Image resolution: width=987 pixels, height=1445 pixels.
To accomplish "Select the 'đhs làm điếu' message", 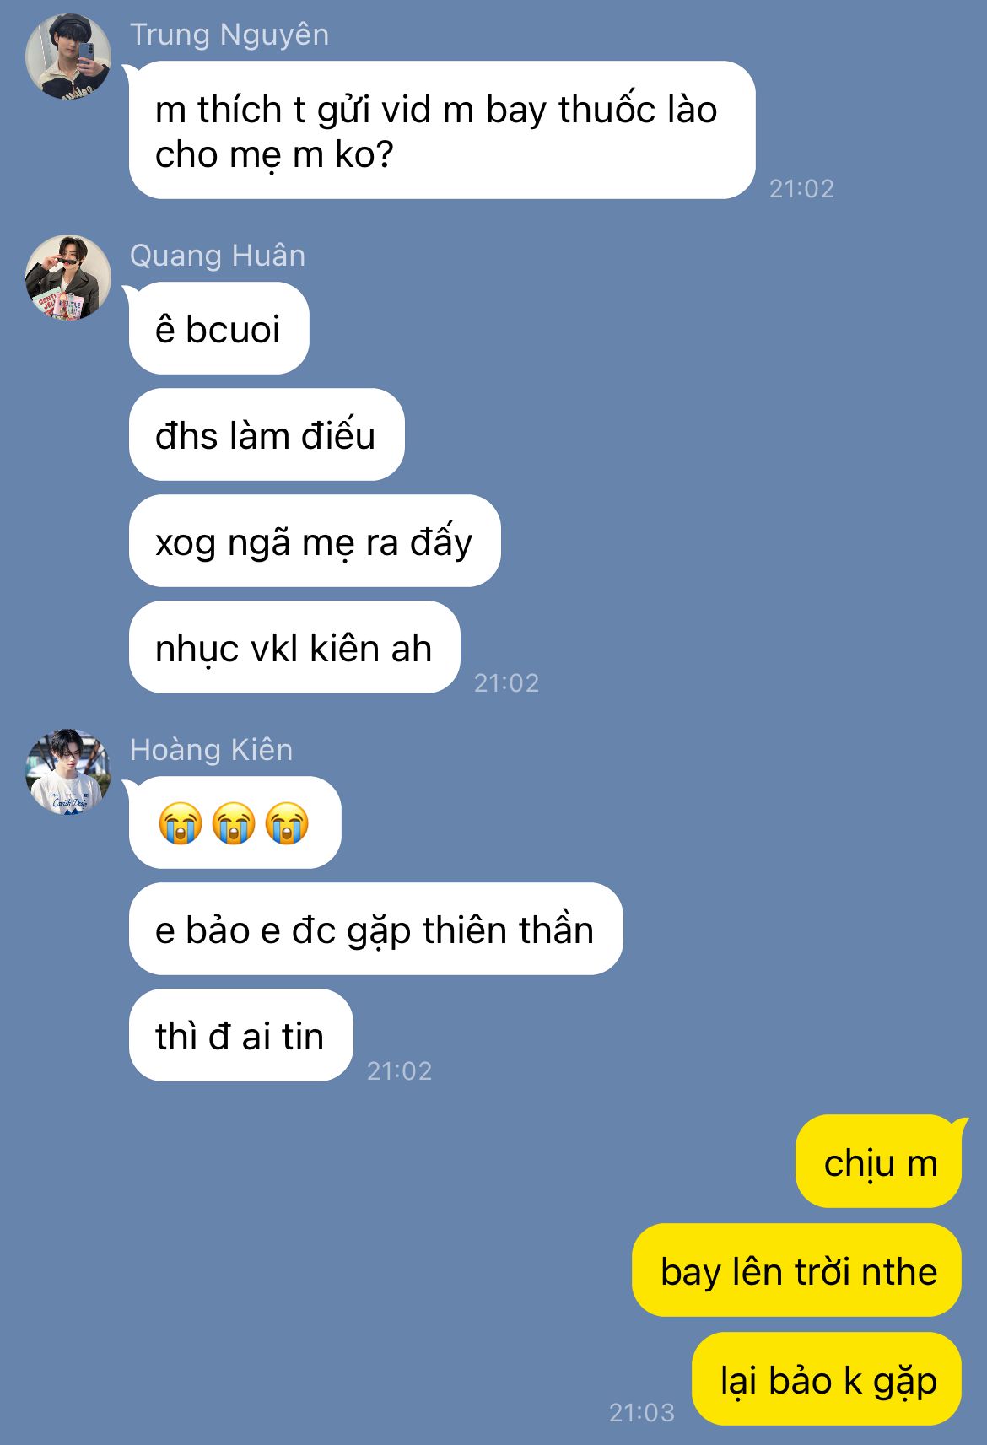I will 267,434.
